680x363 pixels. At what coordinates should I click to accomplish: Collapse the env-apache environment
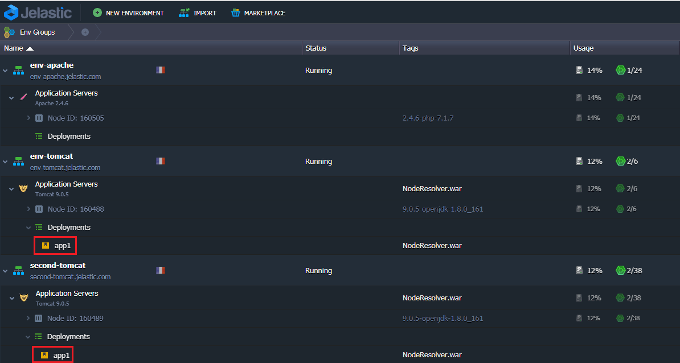pos(5,70)
